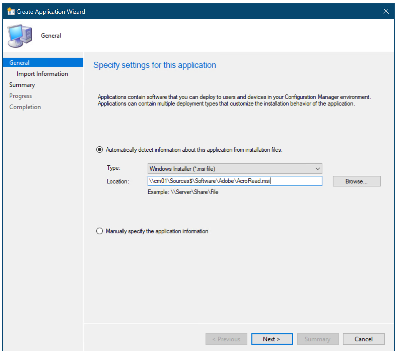The image size is (398, 355).
Task: Cancel the Create Application Wizard
Action: pos(363,339)
